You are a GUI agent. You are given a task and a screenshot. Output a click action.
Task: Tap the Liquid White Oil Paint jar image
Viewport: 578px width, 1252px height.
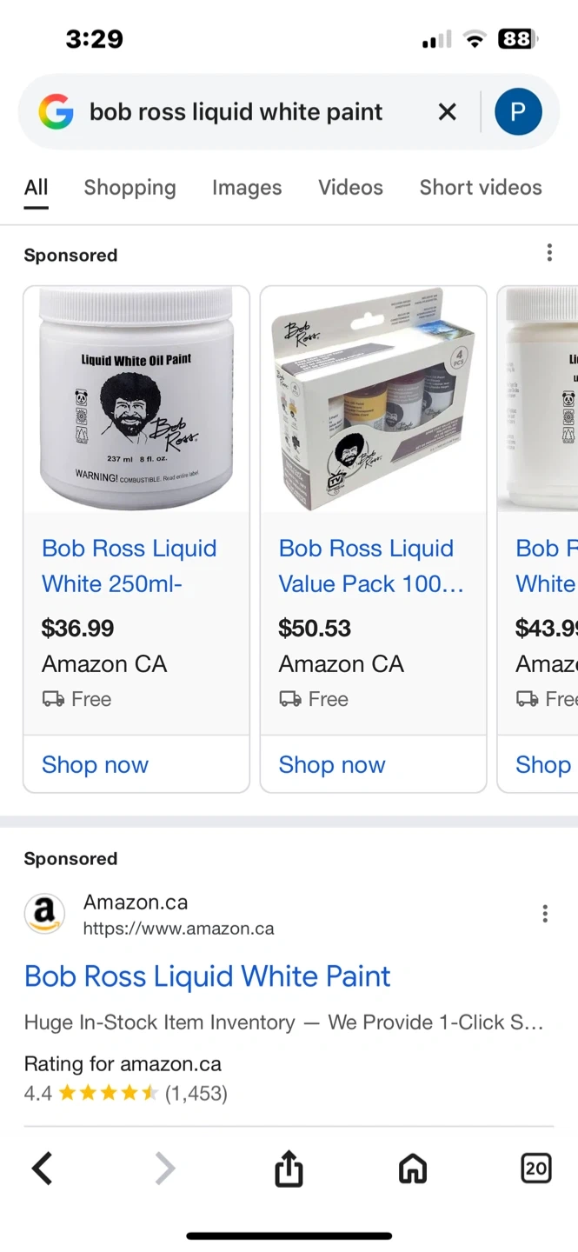tap(136, 400)
